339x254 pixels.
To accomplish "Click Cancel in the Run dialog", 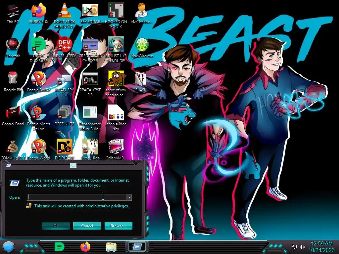I will pyautogui.click(x=87, y=226).
